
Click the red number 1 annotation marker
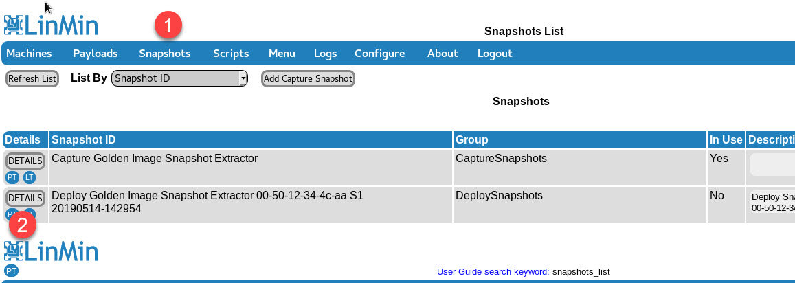click(x=168, y=27)
